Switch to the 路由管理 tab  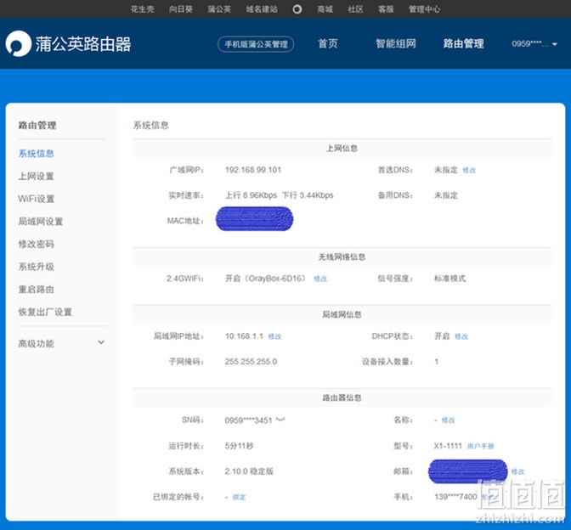464,43
